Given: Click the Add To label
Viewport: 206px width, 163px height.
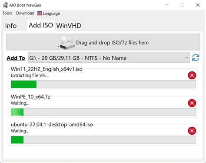Looking at the screenshot, I should pyautogui.click(x=16, y=58).
